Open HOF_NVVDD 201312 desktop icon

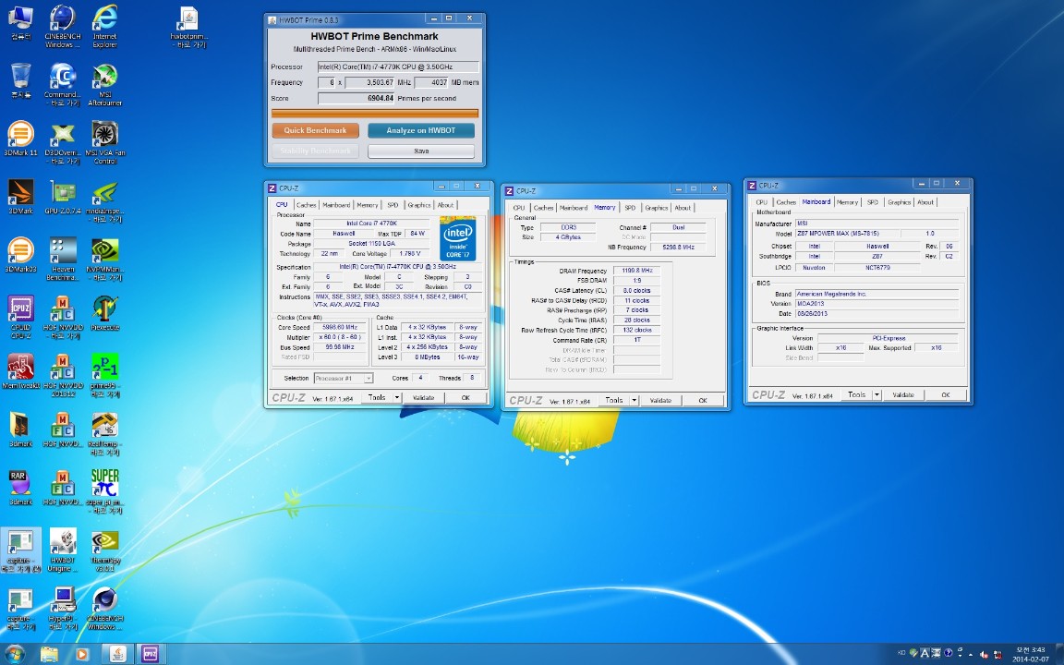click(63, 376)
